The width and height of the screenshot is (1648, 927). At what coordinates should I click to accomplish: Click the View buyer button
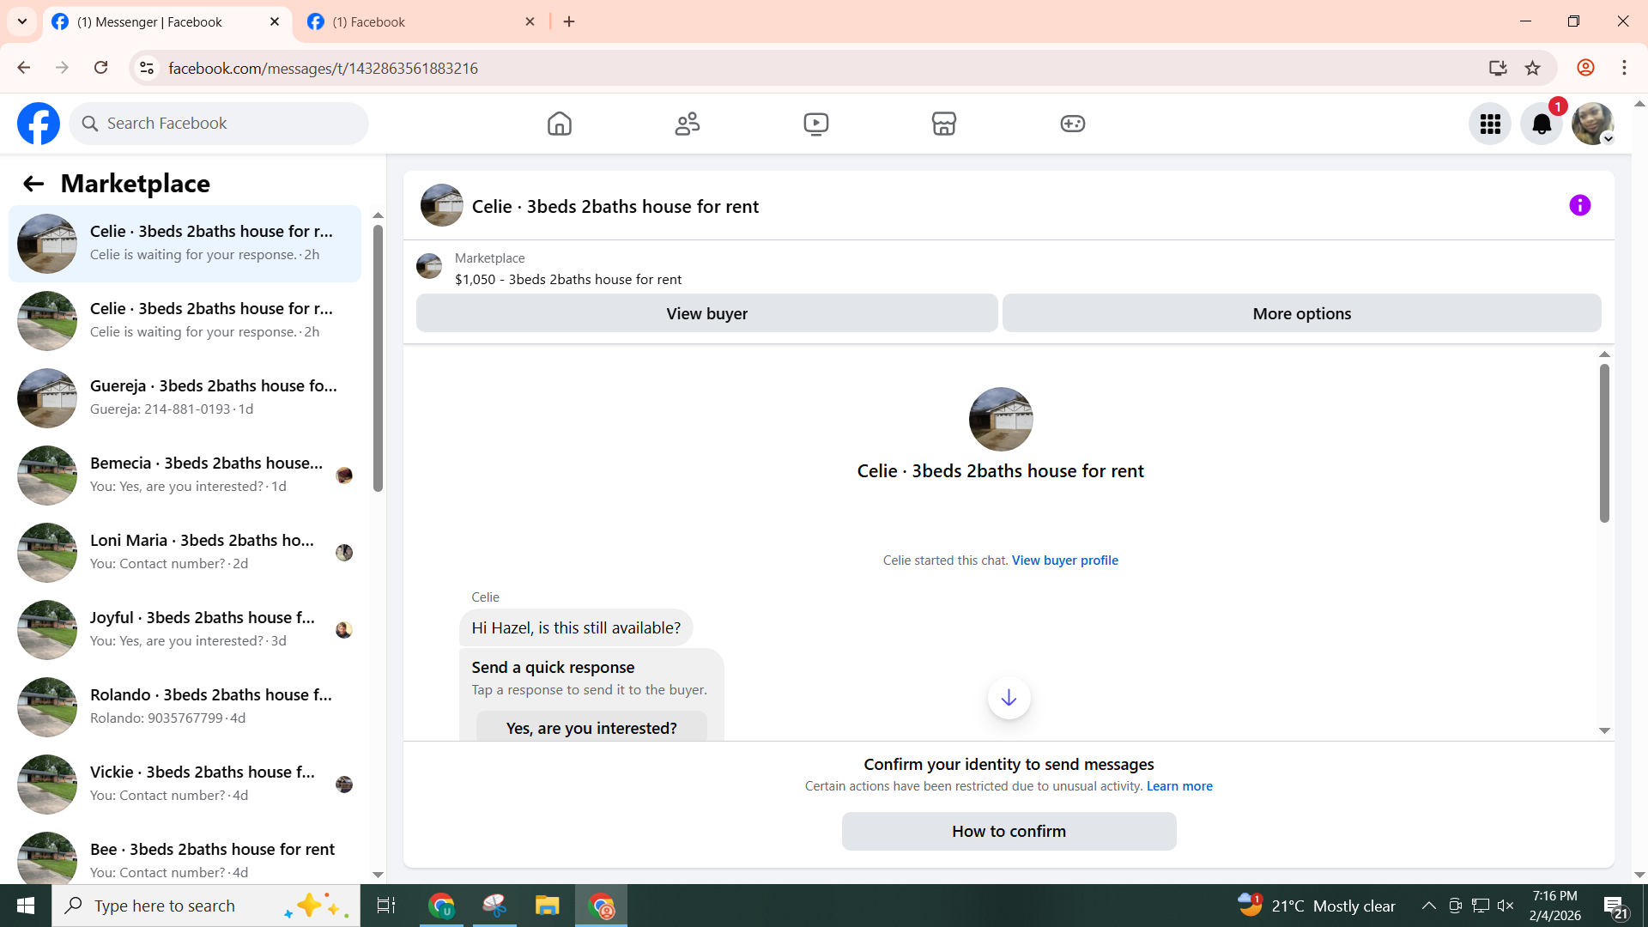[x=706, y=313]
